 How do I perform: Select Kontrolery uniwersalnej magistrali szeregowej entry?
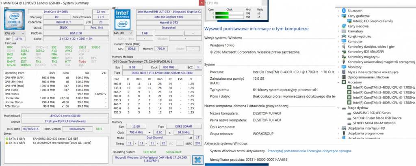tap(381, 62)
